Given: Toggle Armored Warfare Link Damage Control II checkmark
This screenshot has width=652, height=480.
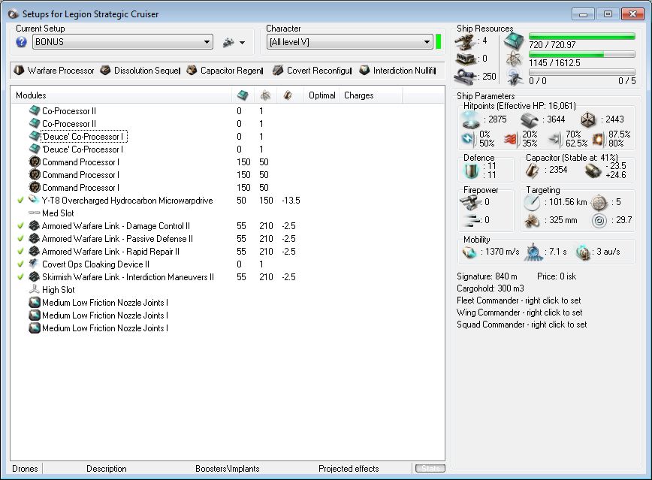Looking at the screenshot, I should [20, 226].
